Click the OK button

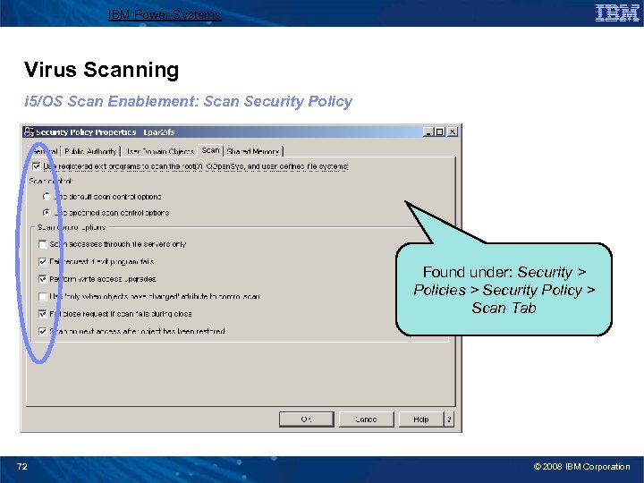[x=307, y=419]
